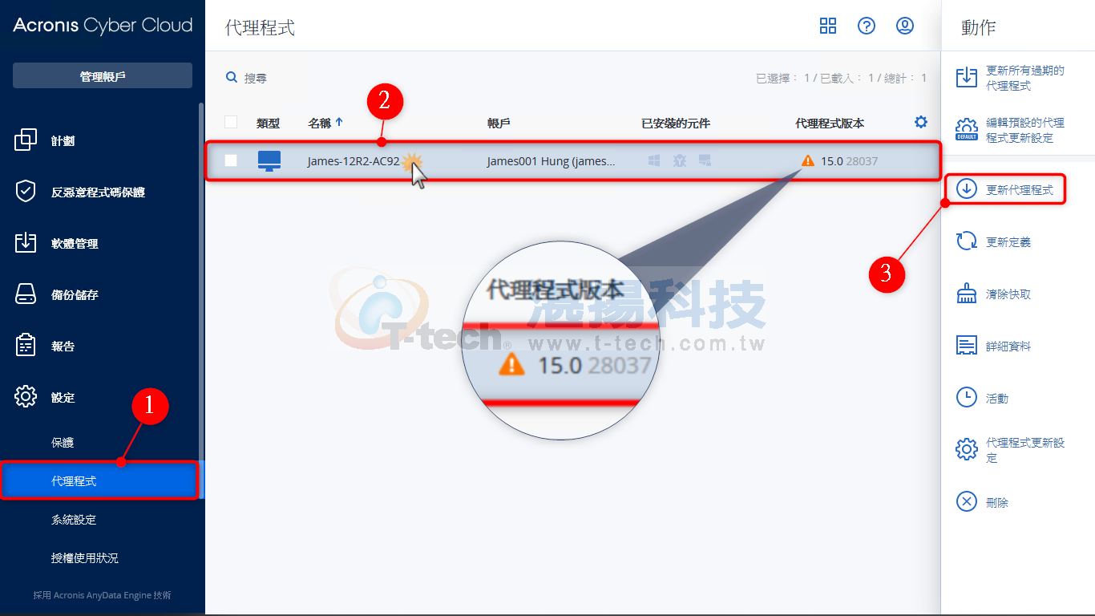The image size is (1095, 616).
Task: Click the 反惡意程式碼保護 shield icon
Action: [26, 192]
